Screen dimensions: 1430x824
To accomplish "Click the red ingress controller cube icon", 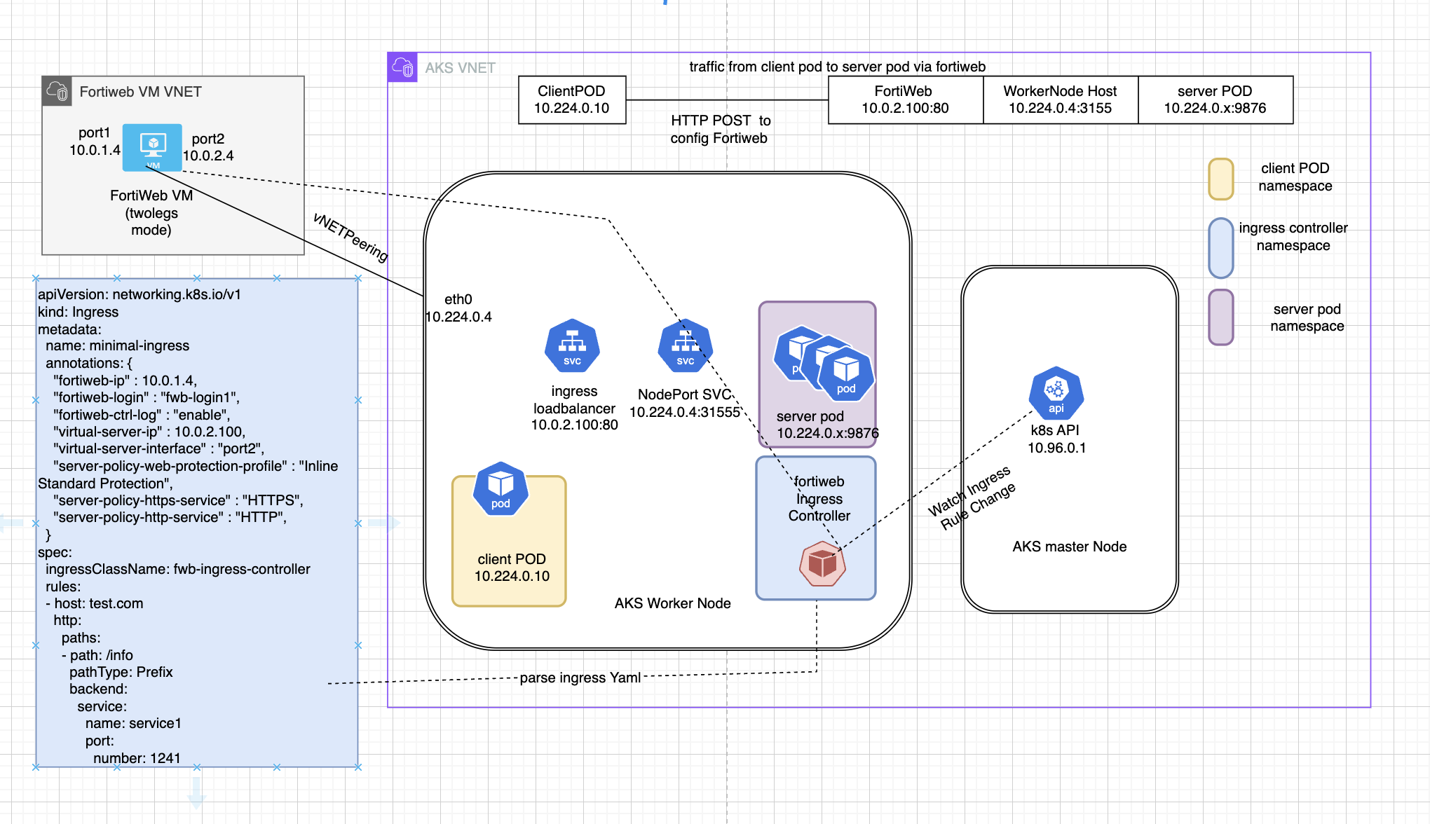I will point(822,563).
